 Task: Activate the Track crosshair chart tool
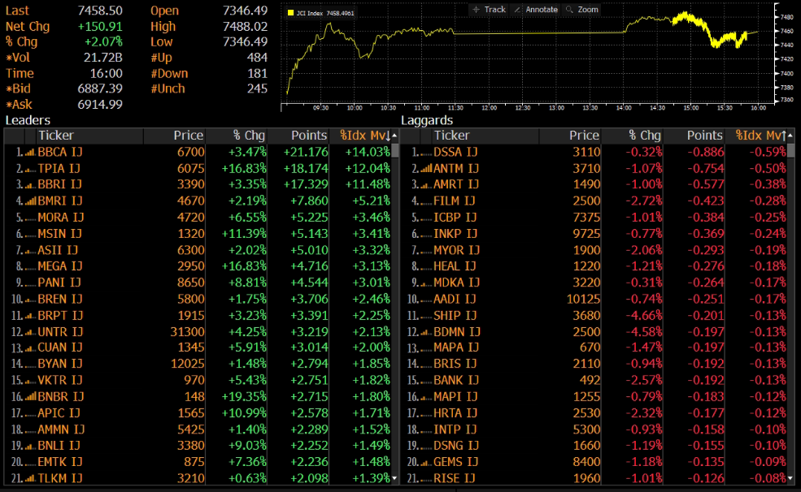(489, 10)
